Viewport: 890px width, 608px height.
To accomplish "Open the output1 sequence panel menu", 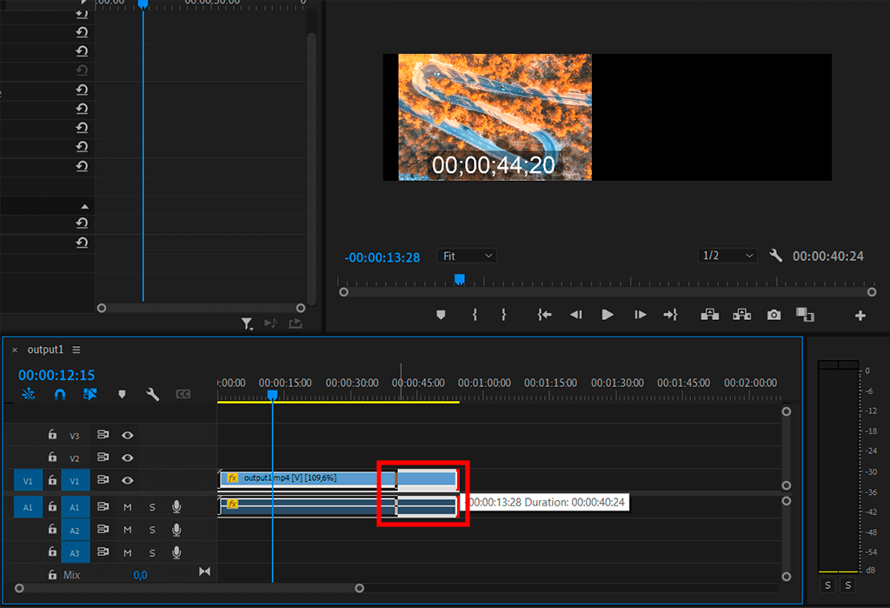I will 76,350.
